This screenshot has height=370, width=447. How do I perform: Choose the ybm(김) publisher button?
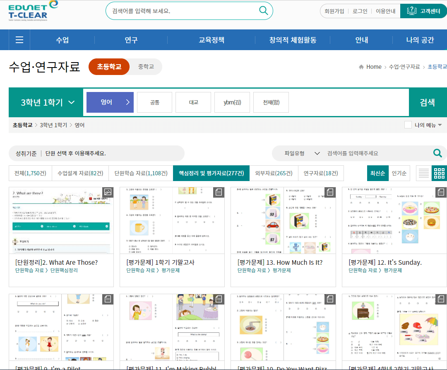[x=232, y=102]
